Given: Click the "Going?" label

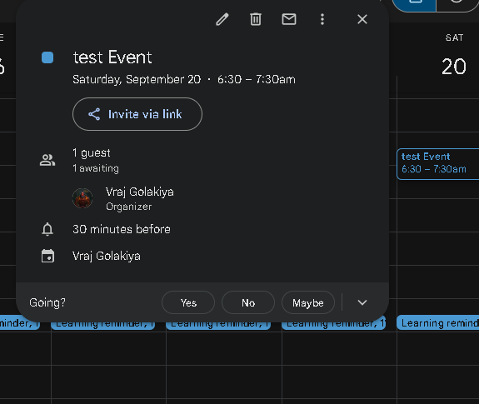Looking at the screenshot, I should 47,302.
